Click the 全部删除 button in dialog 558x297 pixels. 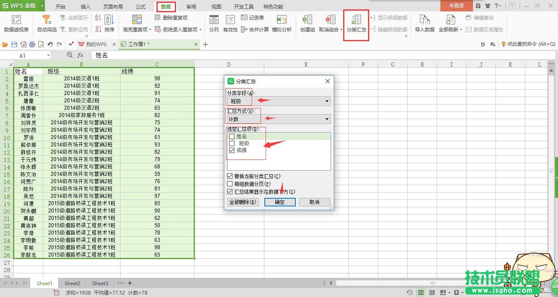click(243, 202)
